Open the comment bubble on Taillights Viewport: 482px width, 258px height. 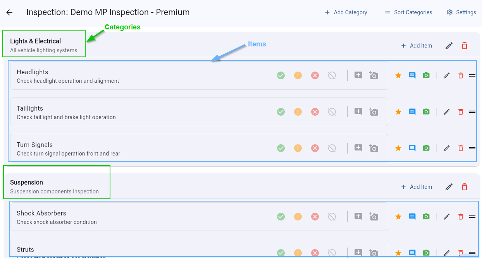[x=412, y=112]
